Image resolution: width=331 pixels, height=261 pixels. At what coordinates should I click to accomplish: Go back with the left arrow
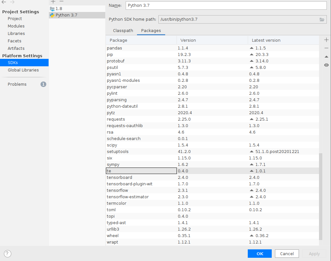click(4, 2)
